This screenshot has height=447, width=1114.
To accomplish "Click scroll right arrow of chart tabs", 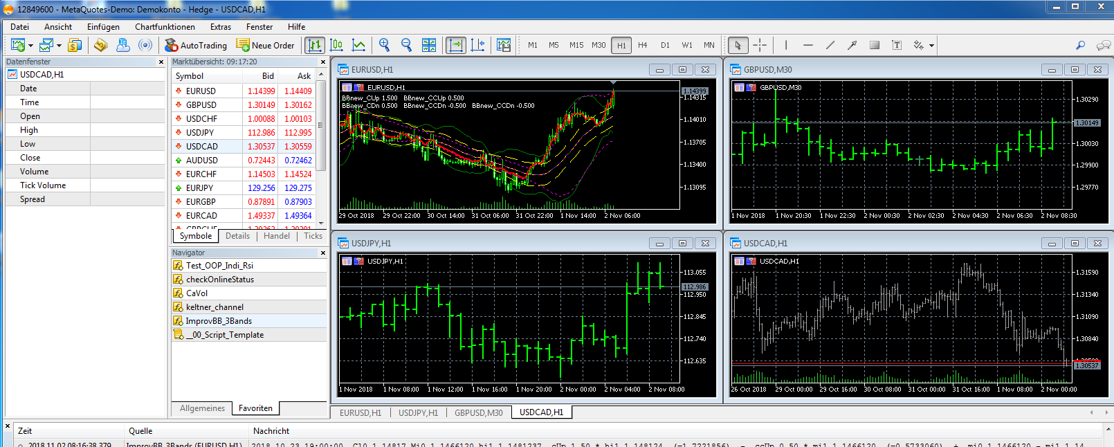I will tap(1106, 412).
